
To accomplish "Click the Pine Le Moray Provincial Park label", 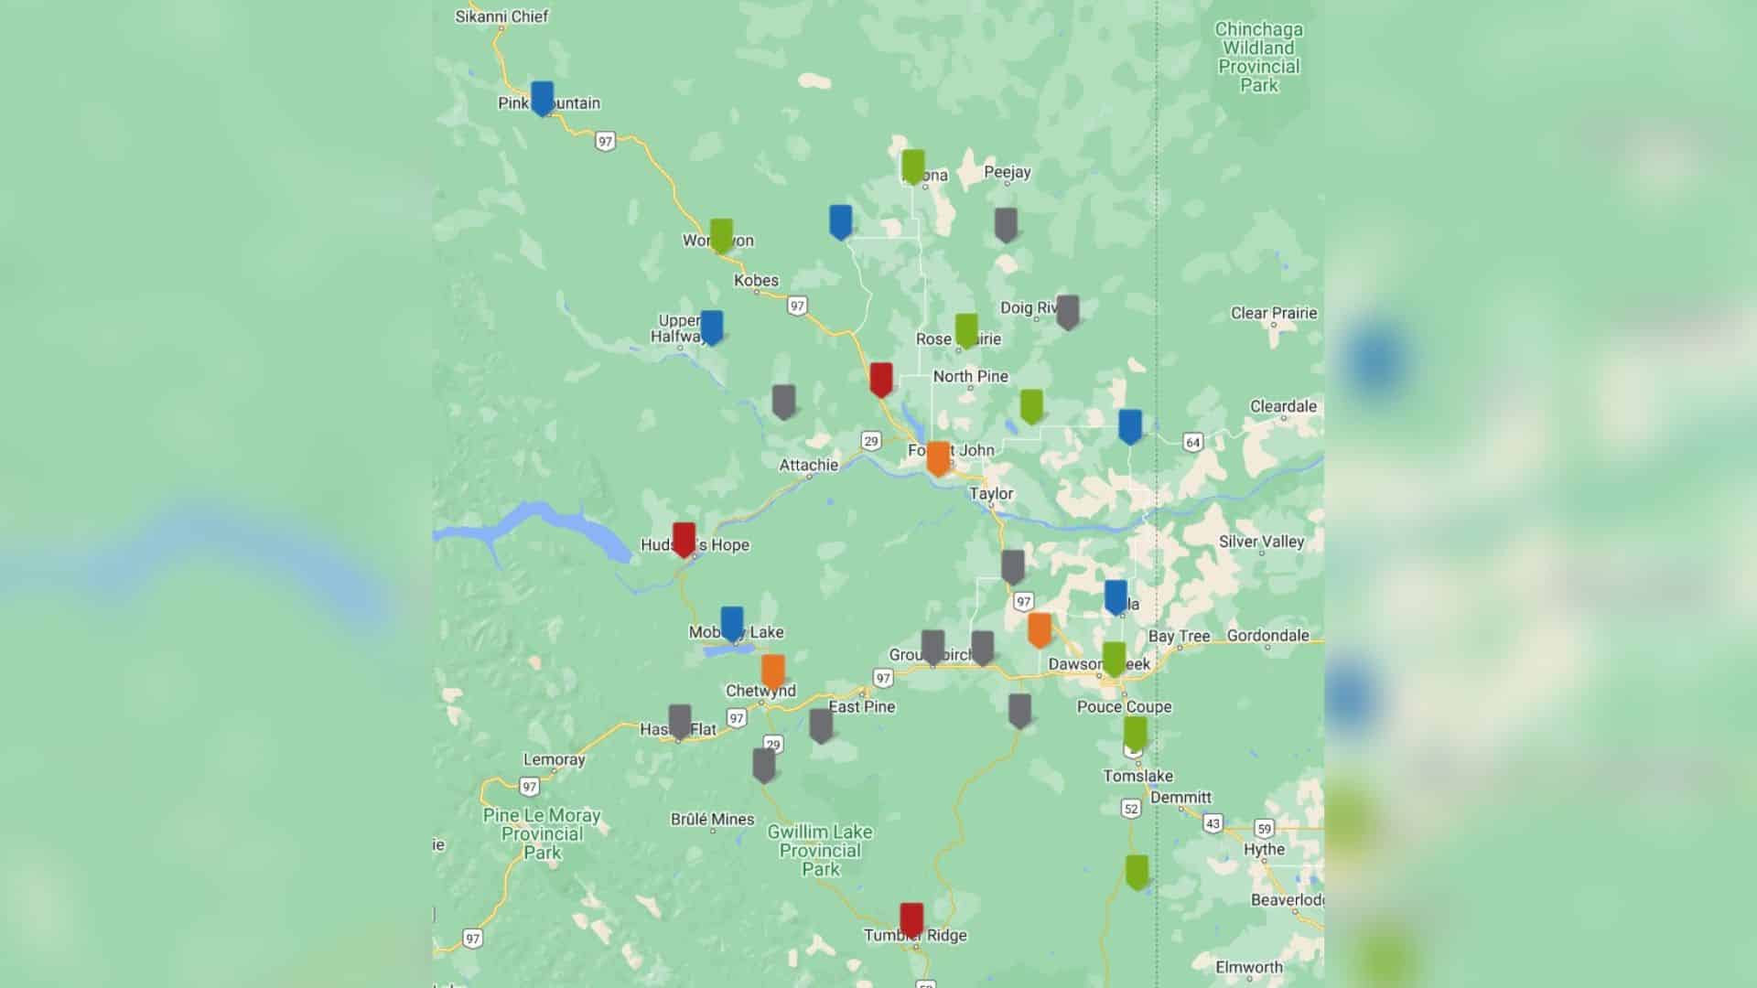I will [542, 833].
